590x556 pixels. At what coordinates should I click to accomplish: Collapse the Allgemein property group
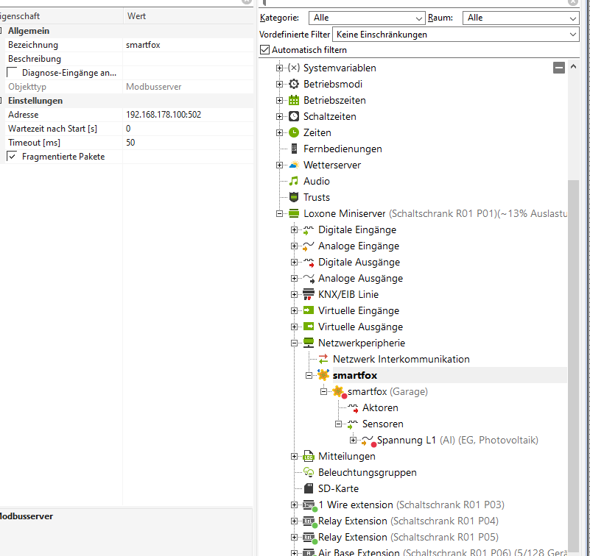tap(1, 30)
